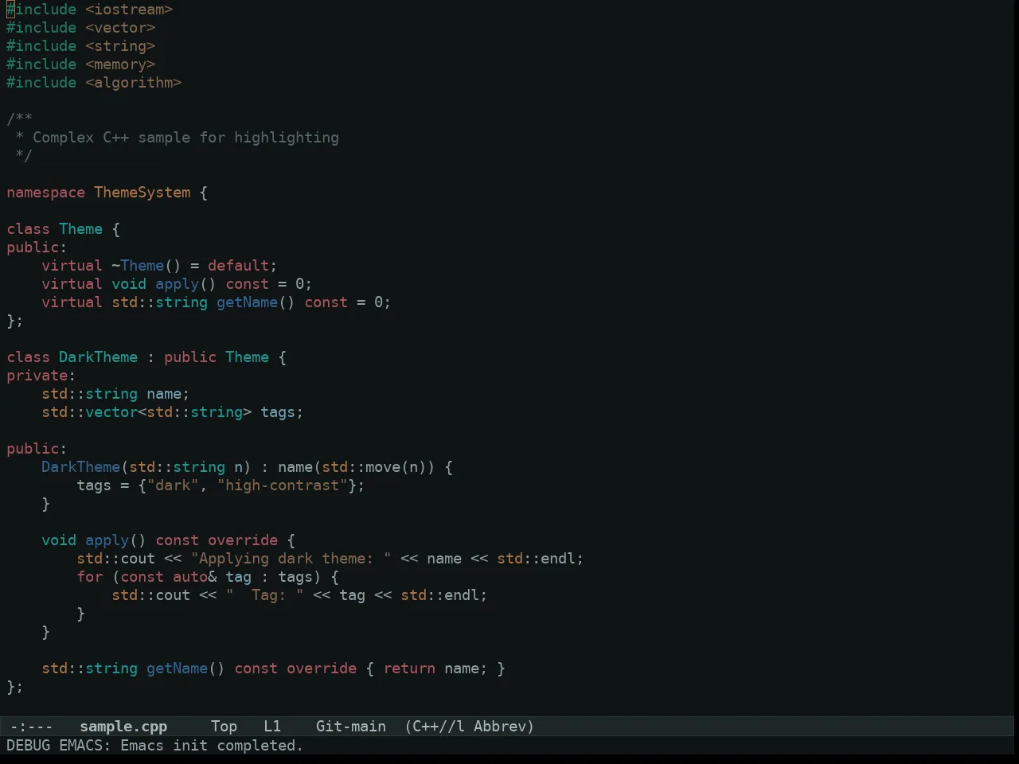The height and width of the screenshot is (764, 1019).
Task: Click the "Applying dark theme: " string
Action: (291, 559)
